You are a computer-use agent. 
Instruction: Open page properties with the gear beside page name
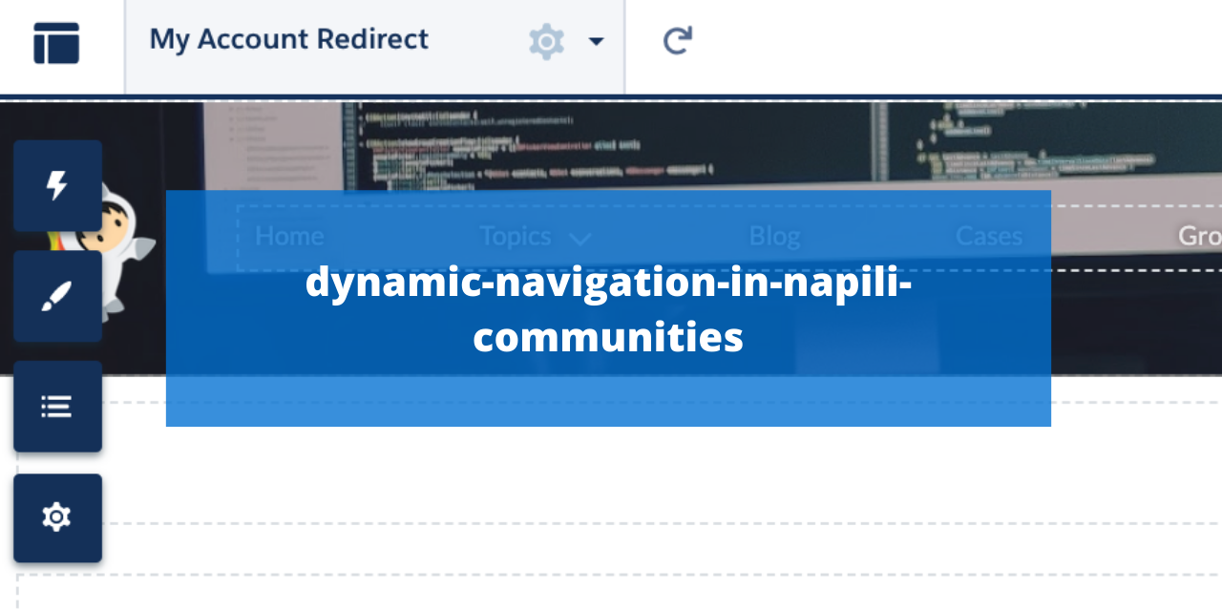point(546,42)
